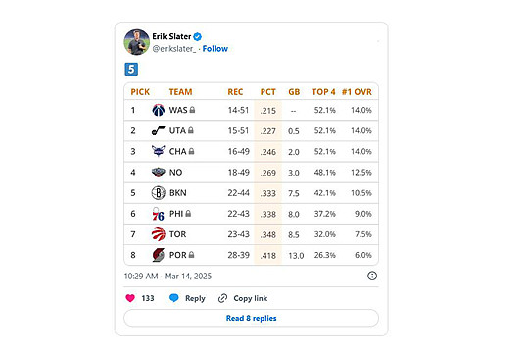Click the Erik Slater display name
The width and height of the screenshot is (529, 353).
point(171,36)
